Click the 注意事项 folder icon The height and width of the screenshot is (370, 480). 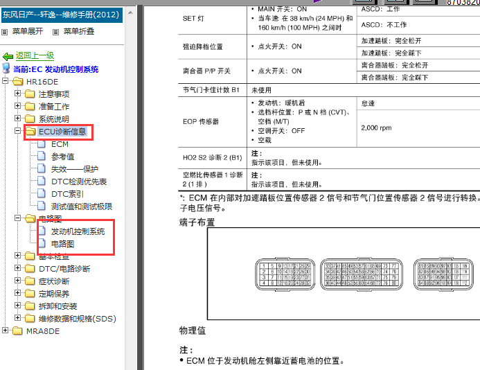coord(30,94)
